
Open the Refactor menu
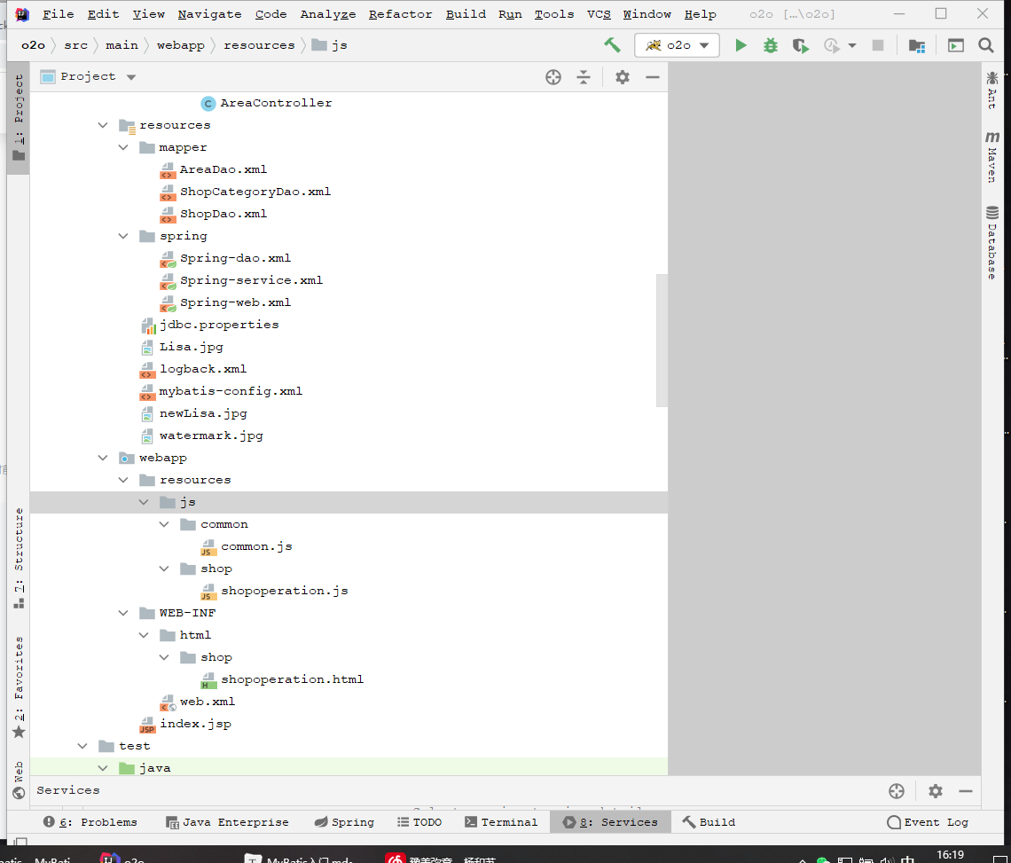tap(400, 14)
